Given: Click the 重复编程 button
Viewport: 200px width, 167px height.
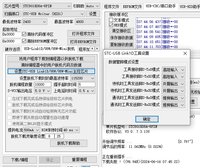Looking at the screenshot, I should [80, 160].
